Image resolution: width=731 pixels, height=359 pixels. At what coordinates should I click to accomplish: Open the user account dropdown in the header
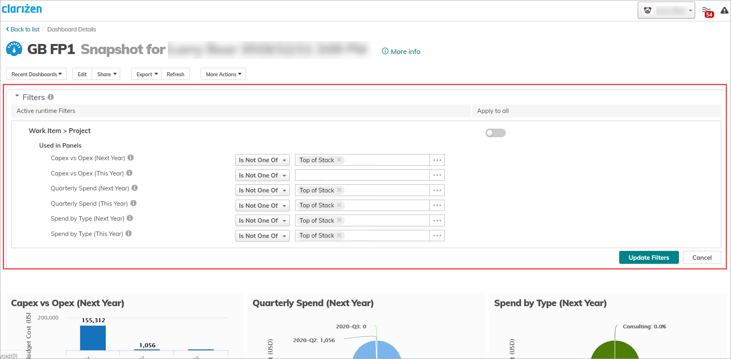666,10
